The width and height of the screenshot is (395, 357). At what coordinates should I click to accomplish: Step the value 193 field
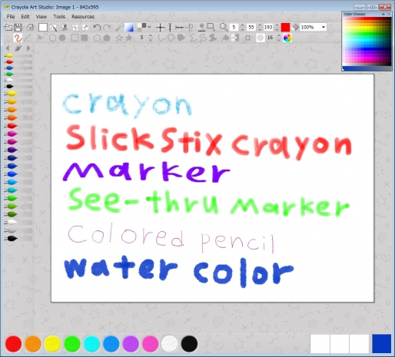click(277, 28)
